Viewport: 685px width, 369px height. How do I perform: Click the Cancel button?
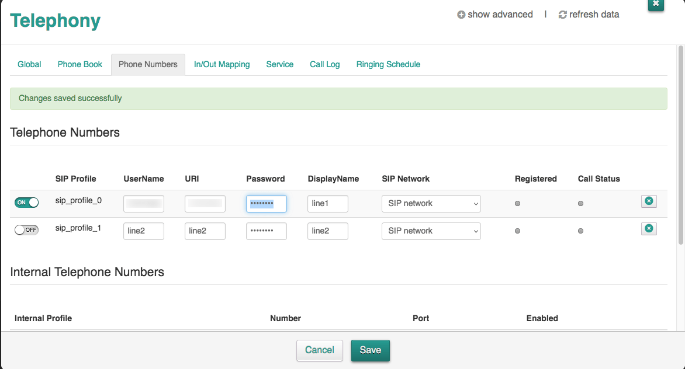[320, 350]
